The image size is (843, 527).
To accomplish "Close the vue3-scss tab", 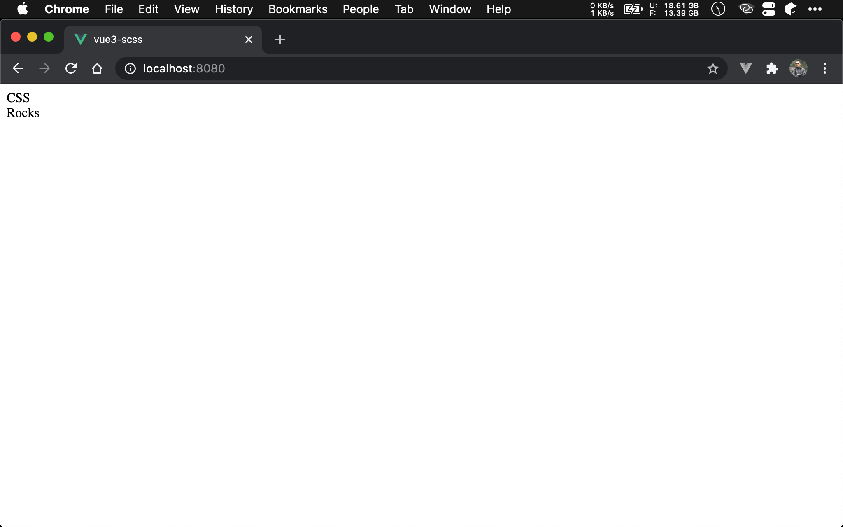I will point(248,40).
